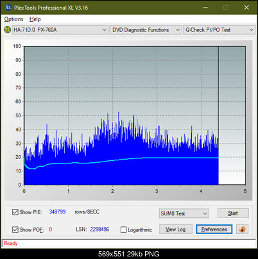Image resolution: width=258 pixels, height=259 pixels.
Task: Open the Help menu
Action: click(35, 19)
